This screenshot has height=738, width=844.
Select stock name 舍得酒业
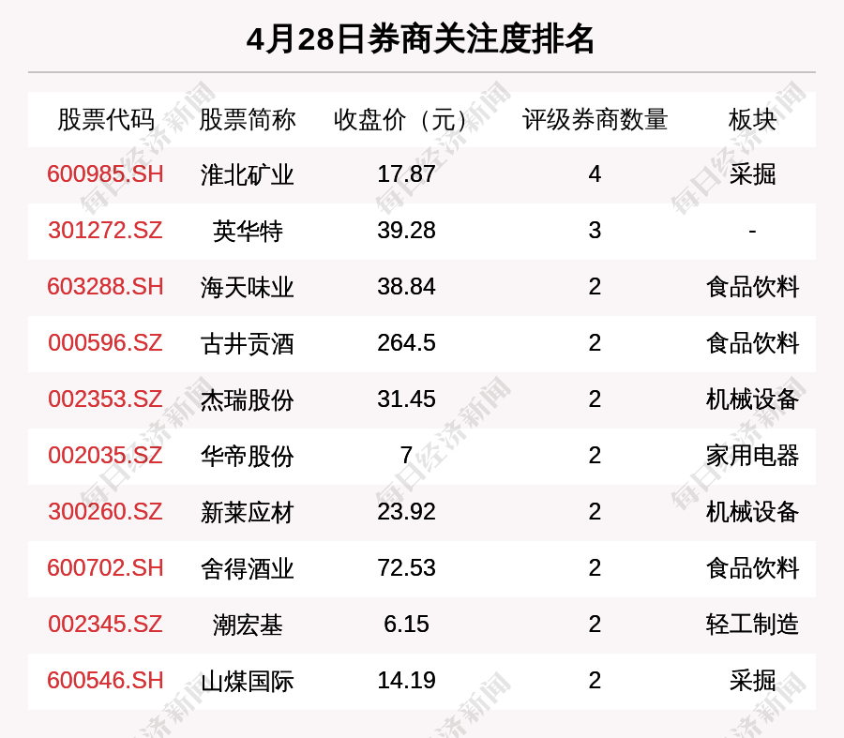(248, 568)
